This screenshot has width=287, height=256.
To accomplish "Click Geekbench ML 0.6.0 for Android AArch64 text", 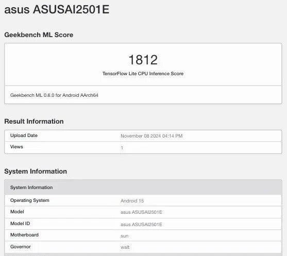I will pos(54,95).
